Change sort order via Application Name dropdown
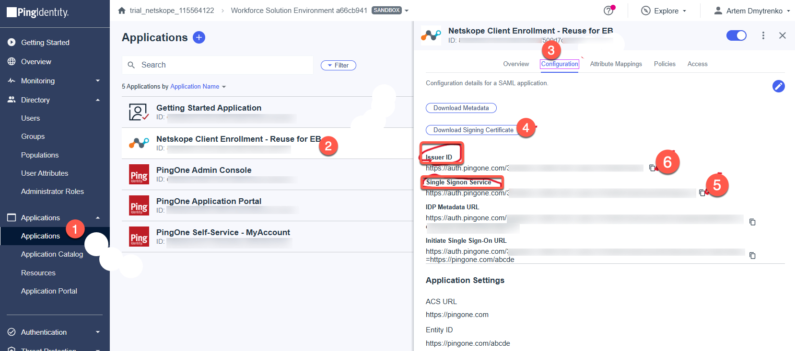The image size is (795, 351). 198,87
